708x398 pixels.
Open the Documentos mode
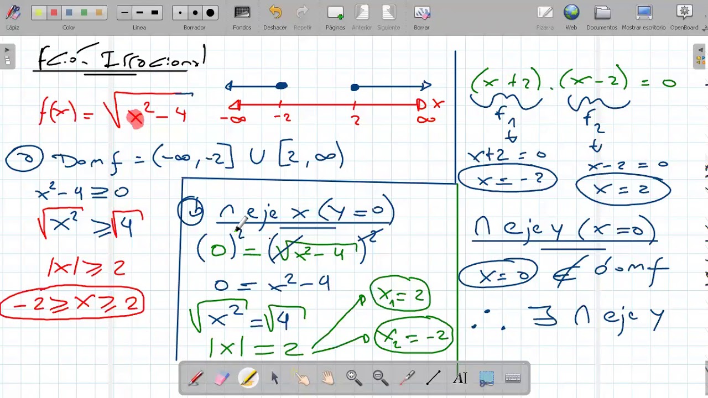pos(602,12)
